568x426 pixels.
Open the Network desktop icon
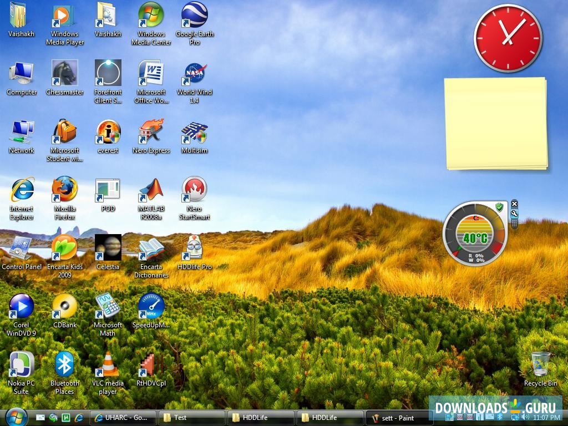click(22, 136)
